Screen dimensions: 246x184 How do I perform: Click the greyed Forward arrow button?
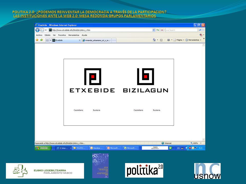click(x=42, y=30)
